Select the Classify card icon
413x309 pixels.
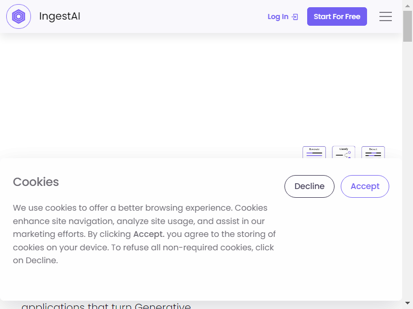coord(343,152)
